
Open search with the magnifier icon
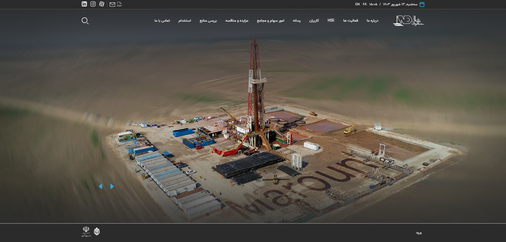coord(85,21)
